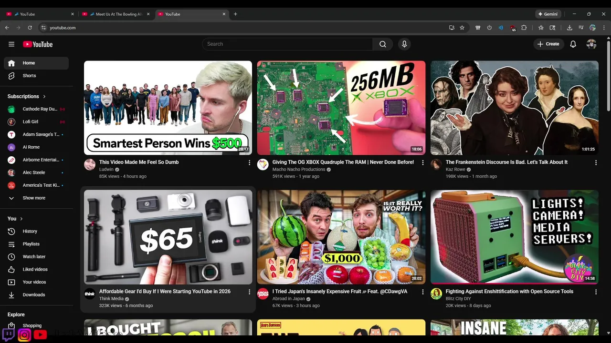Switch to the 'Meet Us At The Bowling' tab
The image size is (611, 343).
pyautogui.click(x=115, y=14)
